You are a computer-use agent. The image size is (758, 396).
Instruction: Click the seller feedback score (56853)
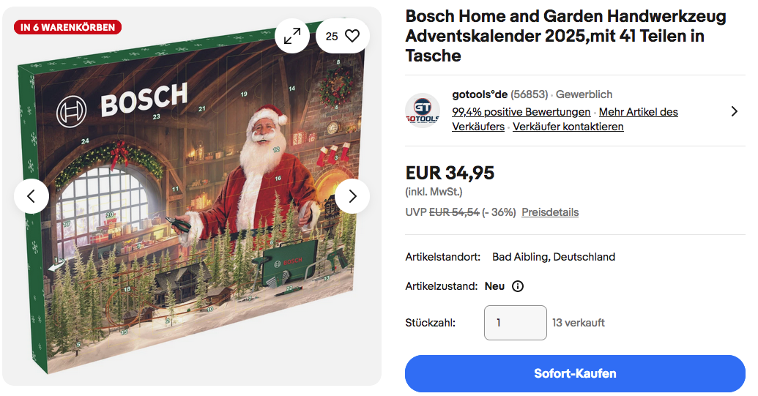(x=530, y=94)
